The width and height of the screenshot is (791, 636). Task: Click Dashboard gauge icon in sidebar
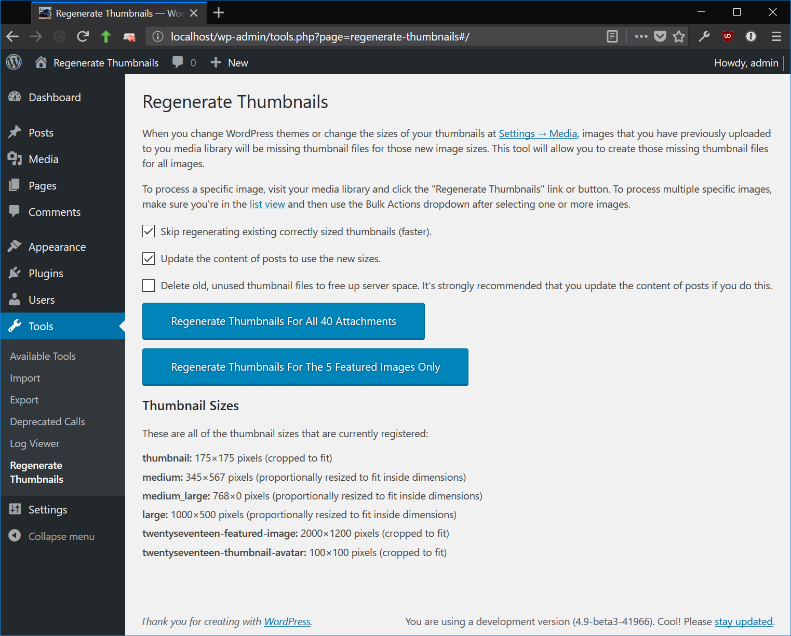tap(15, 97)
